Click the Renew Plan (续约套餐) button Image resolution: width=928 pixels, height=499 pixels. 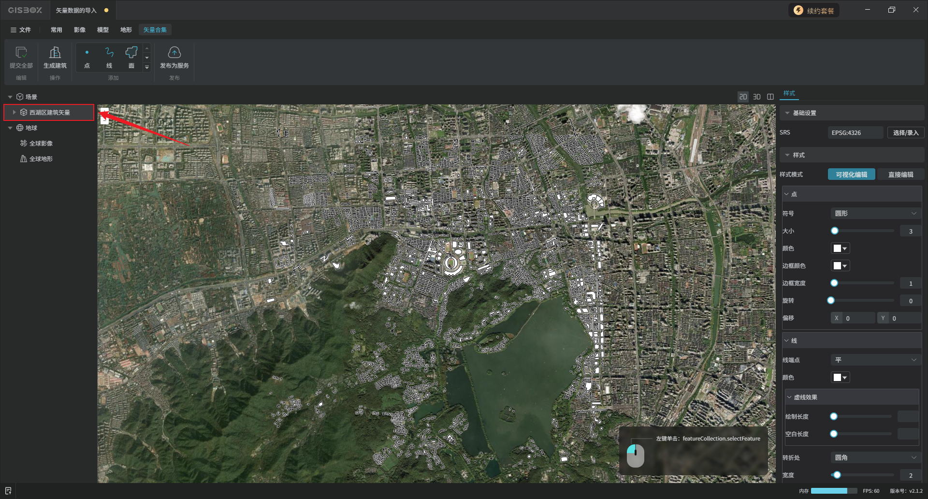click(814, 11)
